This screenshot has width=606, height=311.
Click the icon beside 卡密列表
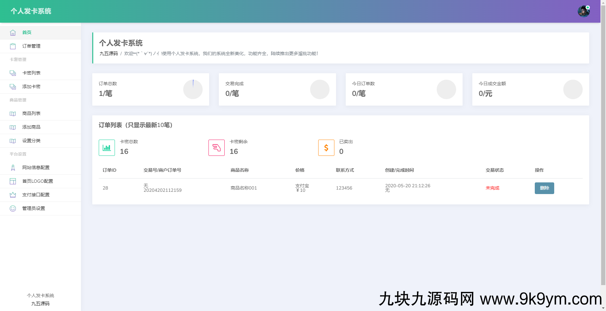tap(13, 73)
